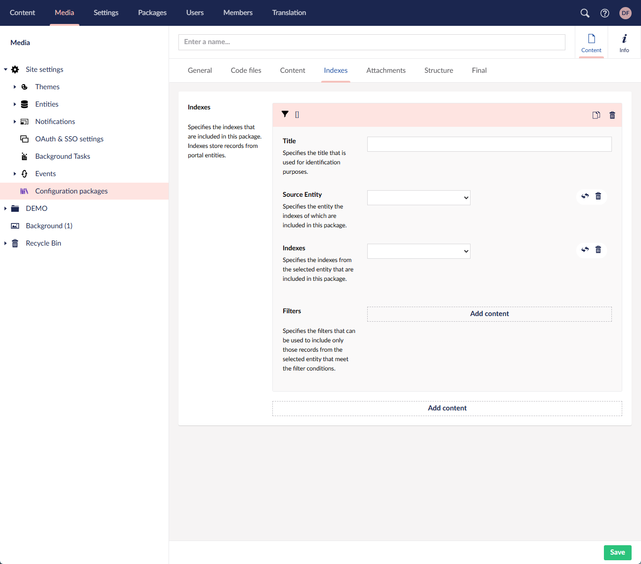Click the Background Tasks icon
641x564 pixels.
(x=24, y=156)
